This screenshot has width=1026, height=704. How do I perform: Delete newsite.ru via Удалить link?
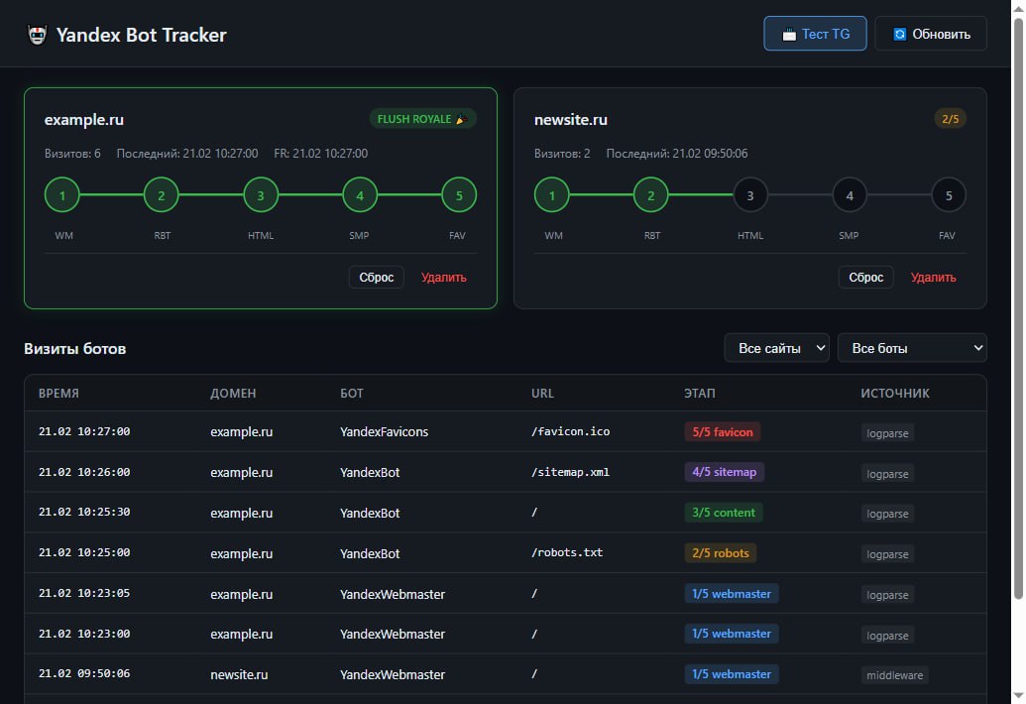(x=933, y=277)
